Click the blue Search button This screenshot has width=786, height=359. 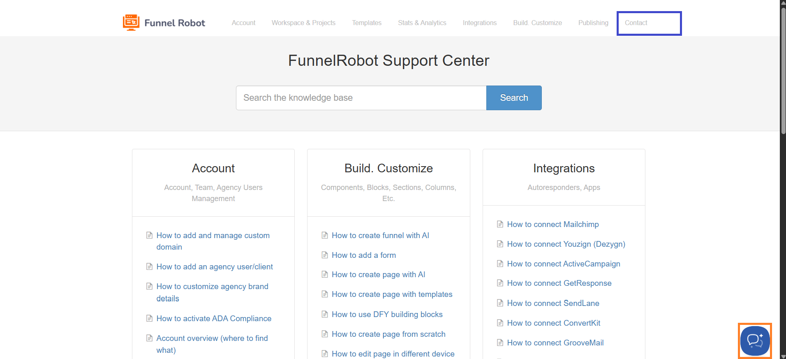click(514, 98)
